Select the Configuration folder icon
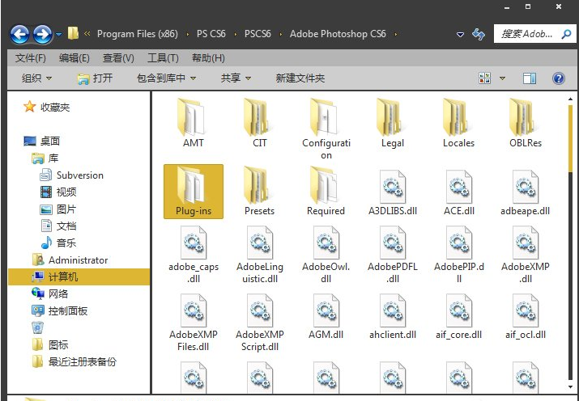The height and width of the screenshot is (401, 579). pos(324,117)
